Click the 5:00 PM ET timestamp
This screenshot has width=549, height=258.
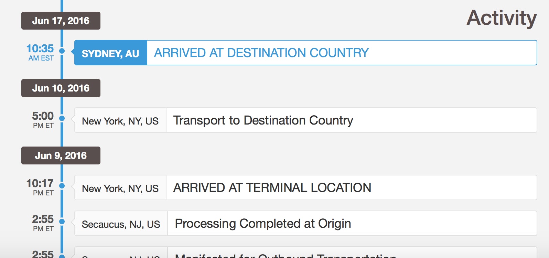pos(43,119)
